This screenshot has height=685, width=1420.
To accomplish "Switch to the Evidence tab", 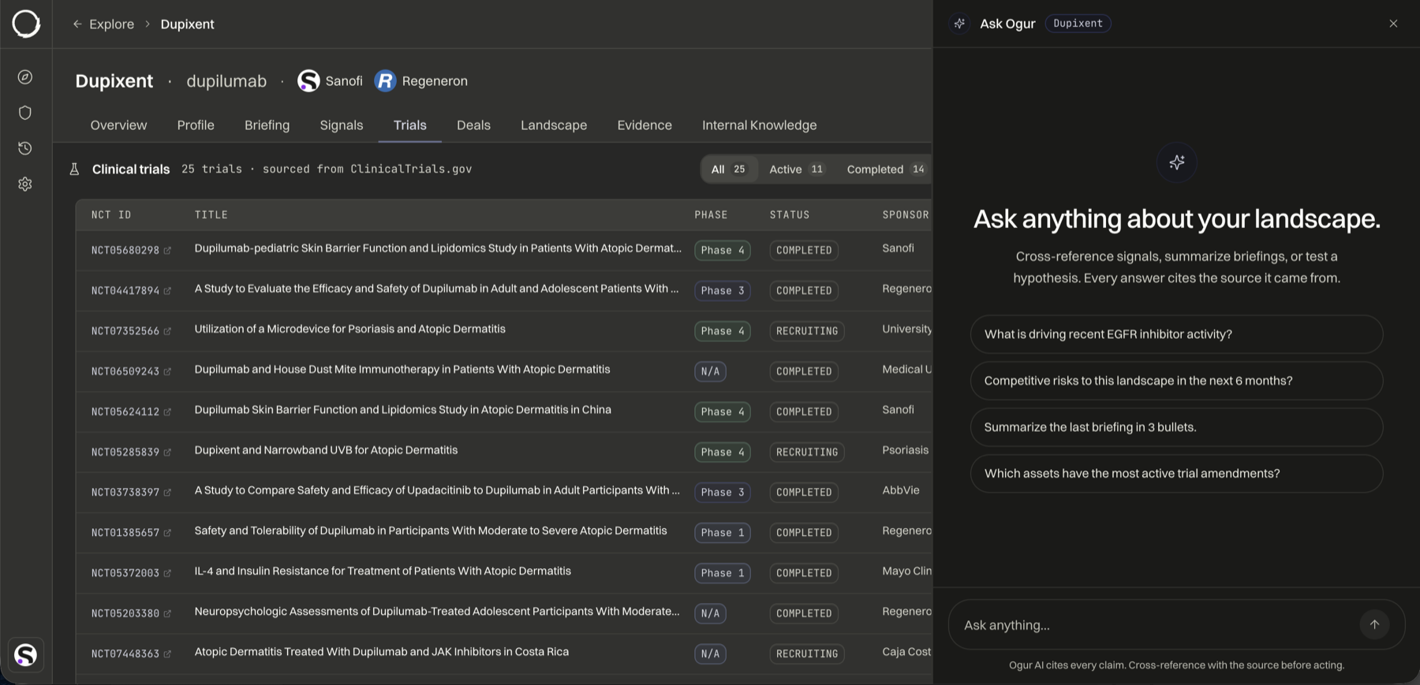I will 645,125.
